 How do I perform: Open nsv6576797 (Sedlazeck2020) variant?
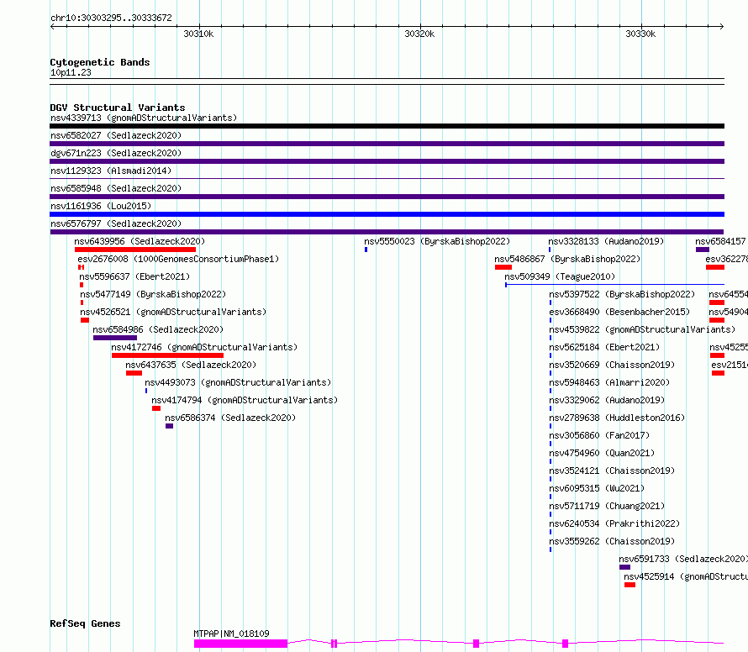point(116,223)
